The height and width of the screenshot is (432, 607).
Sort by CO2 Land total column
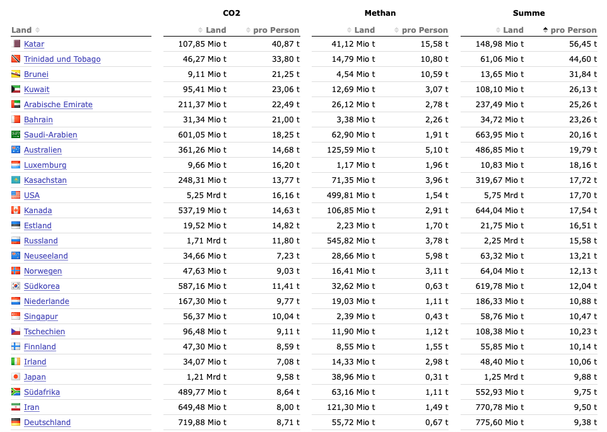[x=212, y=30]
